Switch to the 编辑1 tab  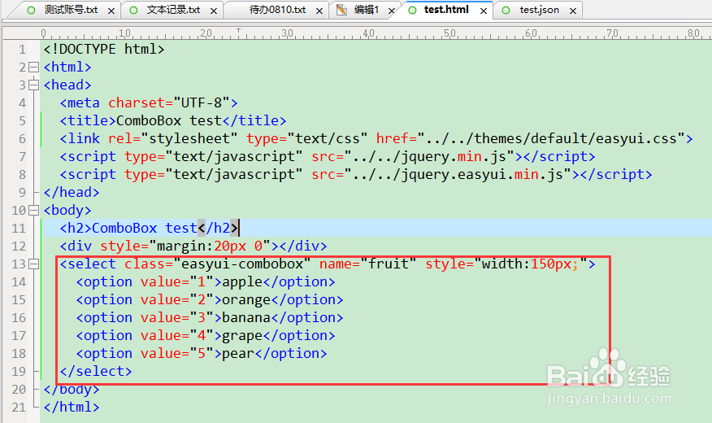point(366,10)
